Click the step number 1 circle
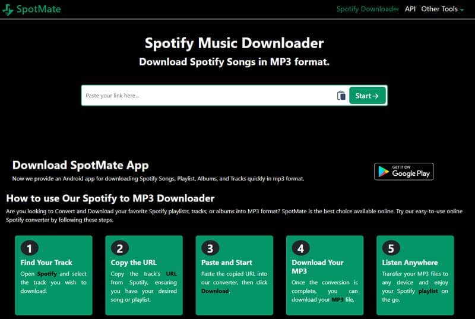 [29, 248]
